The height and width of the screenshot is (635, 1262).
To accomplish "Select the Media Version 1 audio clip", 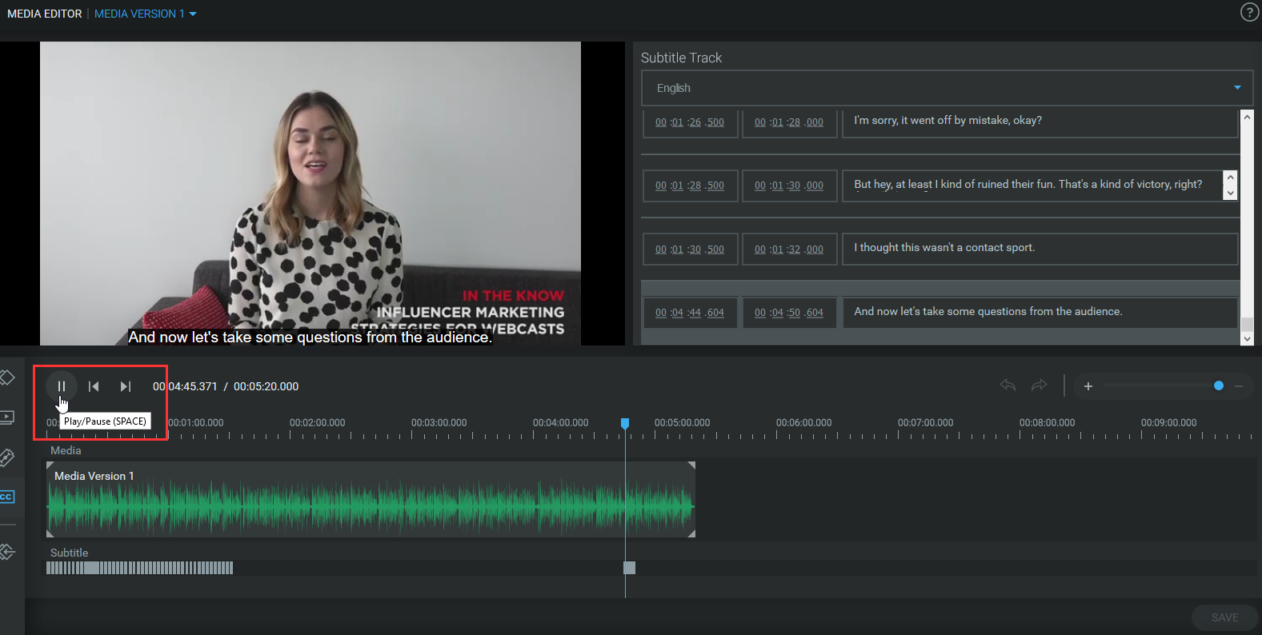I will coord(371,500).
